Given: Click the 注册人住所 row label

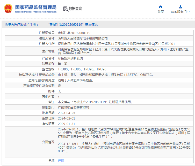Looking at the screenshot, I should [47, 44].
